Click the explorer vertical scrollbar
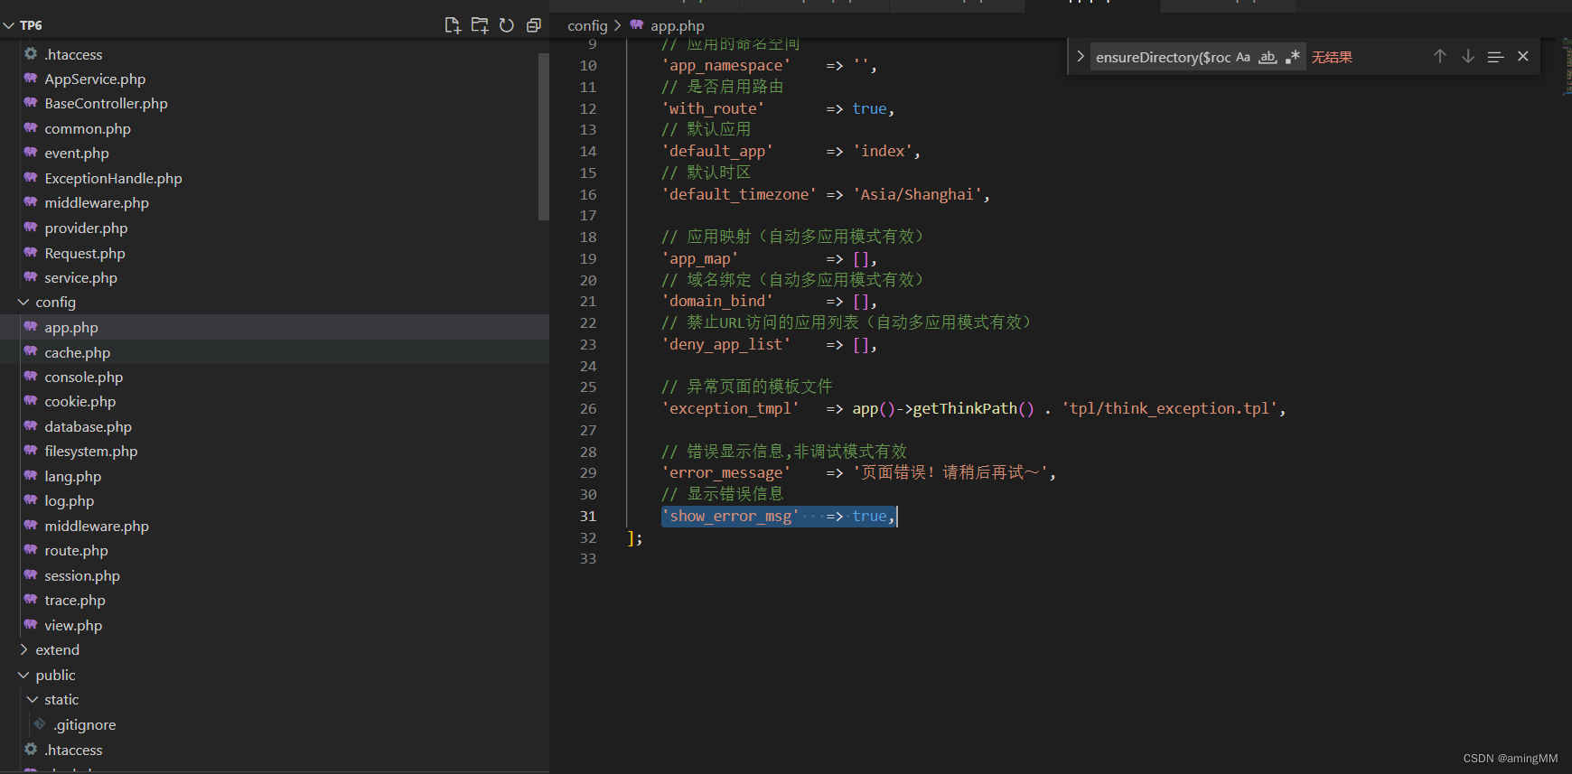Image resolution: width=1572 pixels, height=774 pixels. tap(544, 135)
